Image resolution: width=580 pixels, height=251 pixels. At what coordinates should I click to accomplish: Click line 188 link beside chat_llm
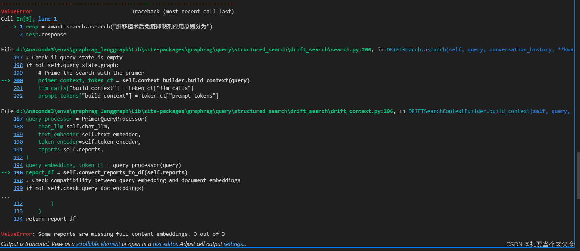click(x=18, y=127)
